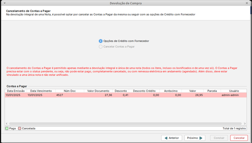Advance using the Próximo button
The image size is (252, 143).
195,138
